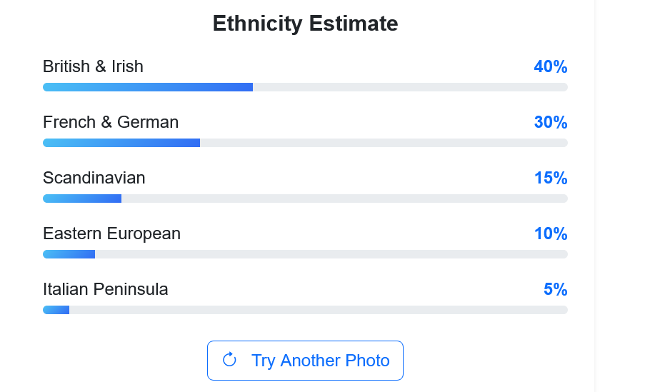Viewport: 650px width, 392px height.
Task: Click the blue filled part of British & Irish bar
Action: tap(148, 87)
